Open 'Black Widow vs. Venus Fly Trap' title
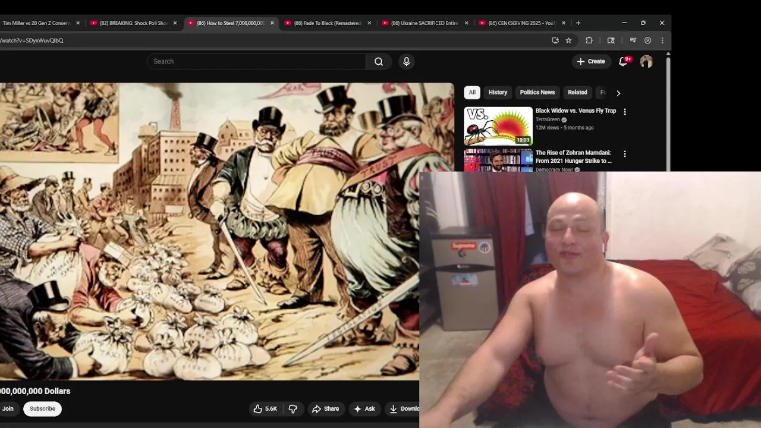The image size is (761, 428). tap(576, 111)
